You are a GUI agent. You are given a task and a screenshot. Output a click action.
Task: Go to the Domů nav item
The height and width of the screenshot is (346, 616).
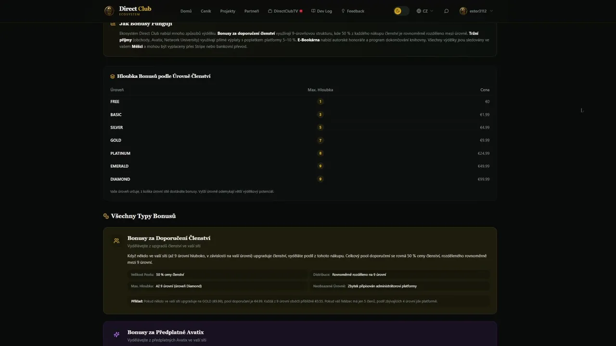tap(186, 11)
